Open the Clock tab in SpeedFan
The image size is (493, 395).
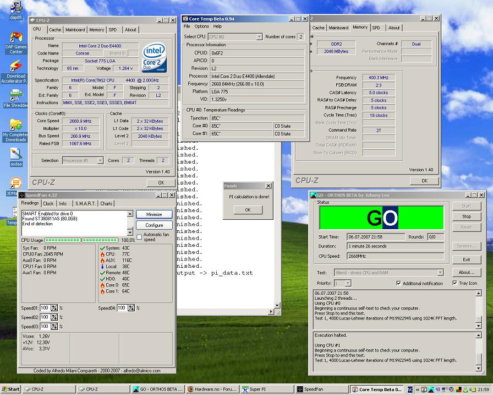[48, 204]
